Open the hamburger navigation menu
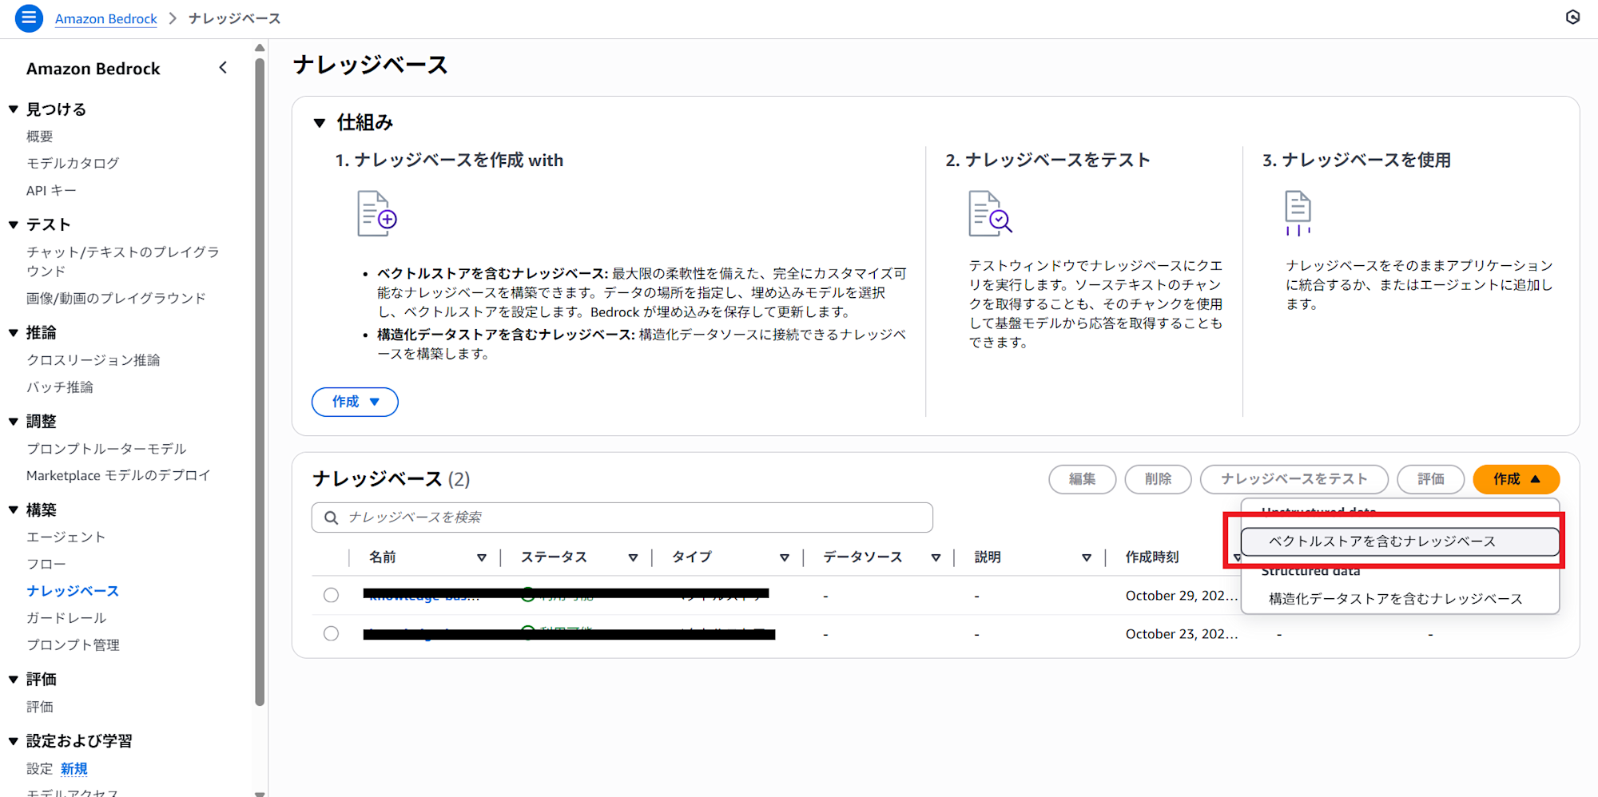 (x=29, y=18)
